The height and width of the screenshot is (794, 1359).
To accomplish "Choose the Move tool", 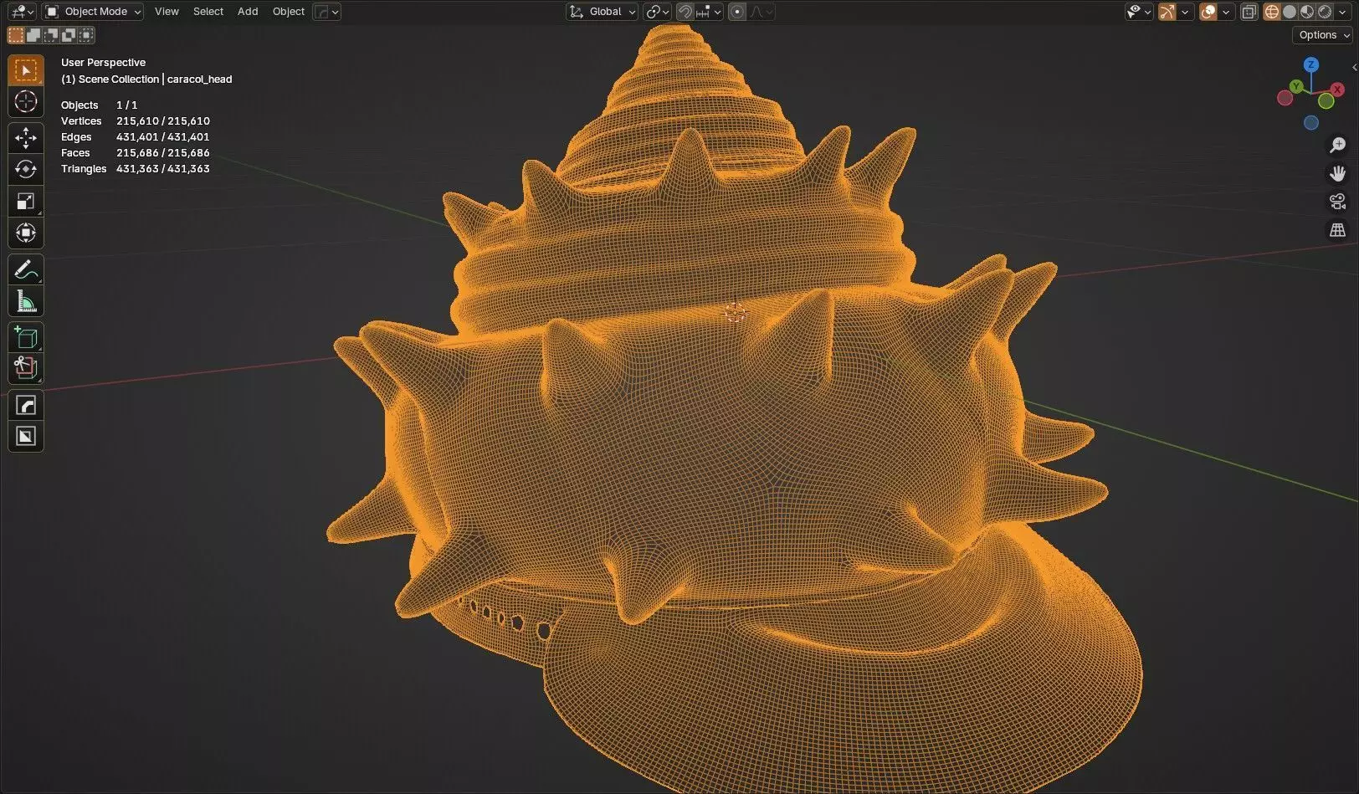I will [x=26, y=138].
